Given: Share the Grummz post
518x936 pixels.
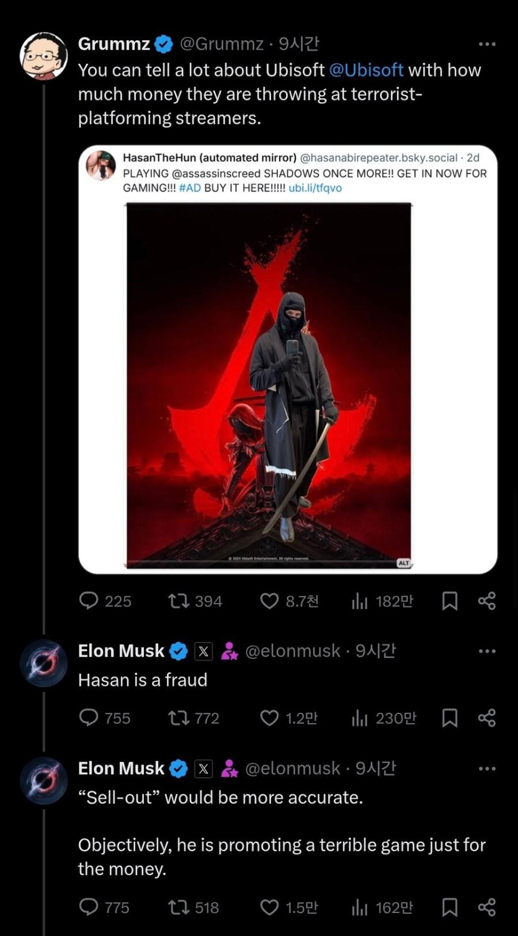Looking at the screenshot, I should tap(487, 600).
